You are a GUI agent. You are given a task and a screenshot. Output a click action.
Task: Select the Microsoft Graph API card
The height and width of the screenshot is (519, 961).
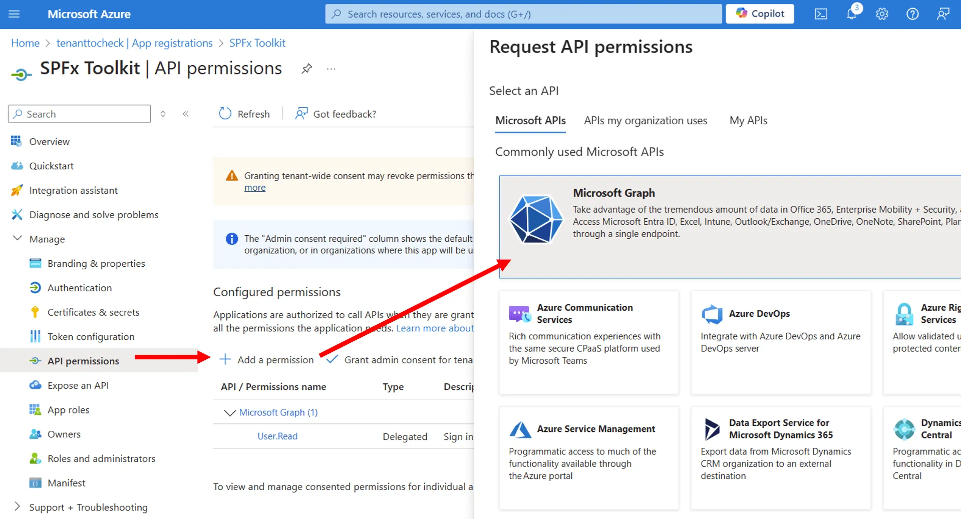(x=726, y=225)
